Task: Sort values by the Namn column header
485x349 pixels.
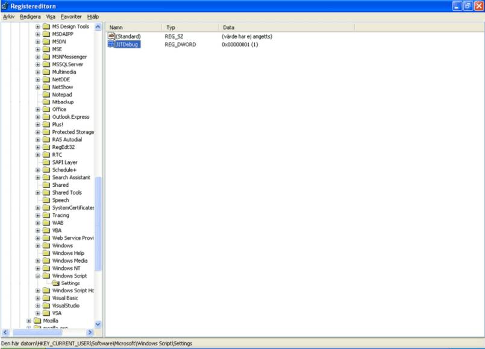Action: click(133, 28)
